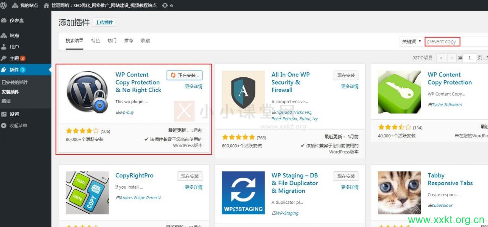
Task: Click the green key plugin thumbnail
Action: click(399, 92)
